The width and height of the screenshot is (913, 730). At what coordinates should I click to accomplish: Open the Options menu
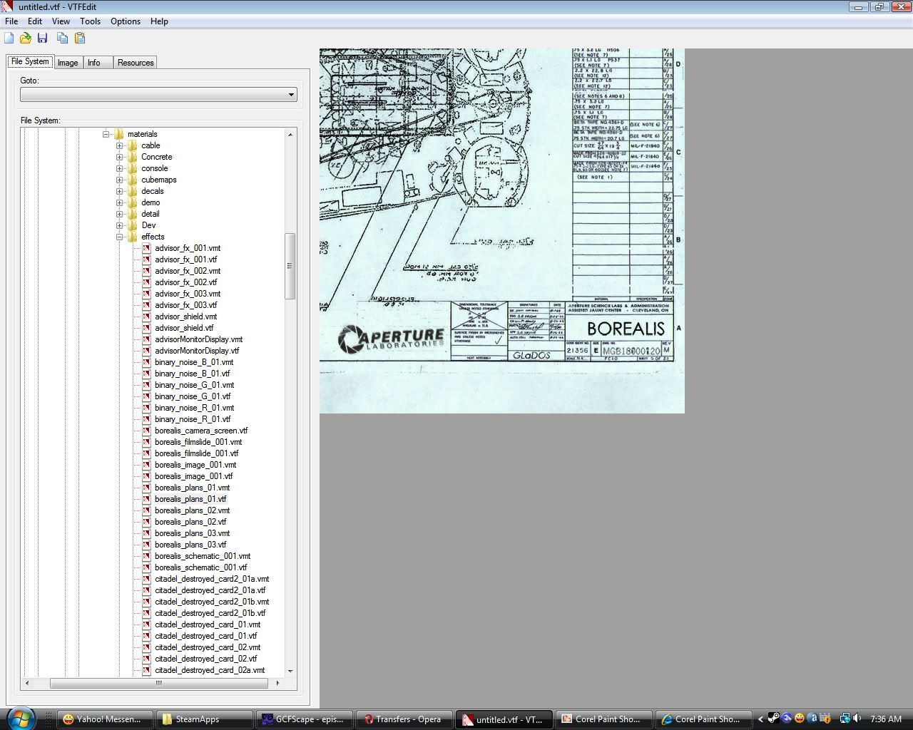coord(126,21)
